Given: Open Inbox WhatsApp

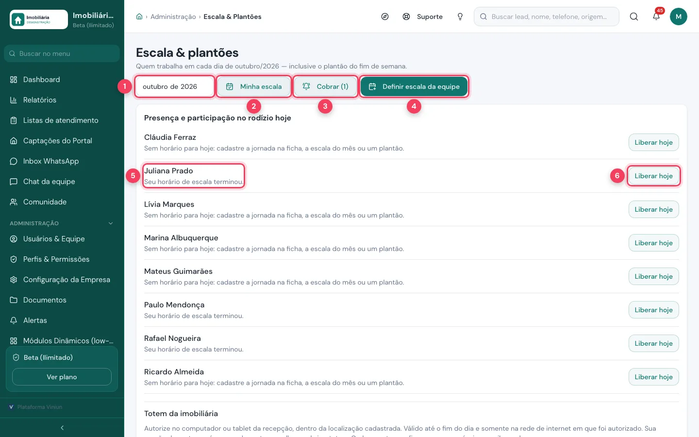Looking at the screenshot, I should (62, 161).
